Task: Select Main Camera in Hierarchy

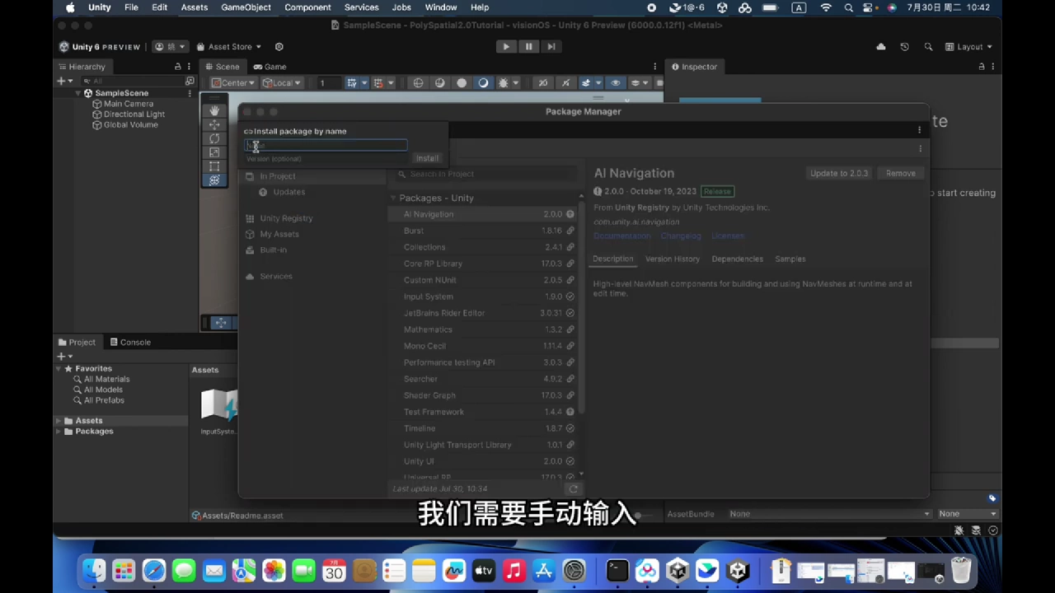Action: (129, 104)
